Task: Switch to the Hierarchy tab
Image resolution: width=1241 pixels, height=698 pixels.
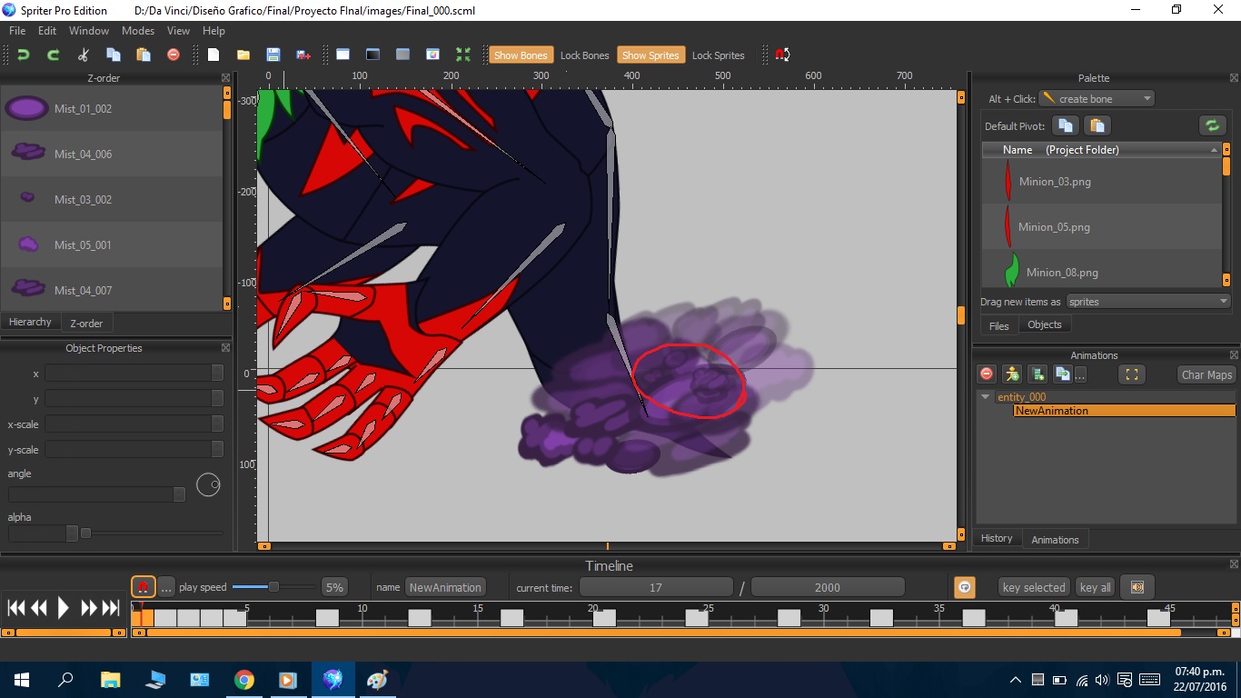Action: 30,322
